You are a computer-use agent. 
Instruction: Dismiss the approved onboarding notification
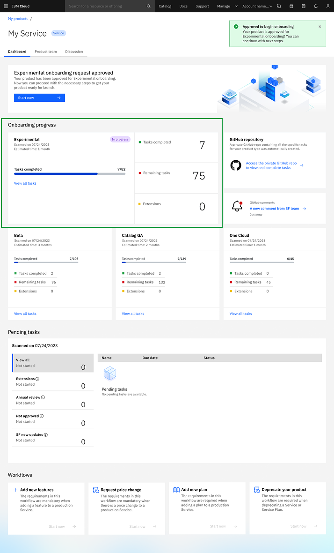pos(320,27)
